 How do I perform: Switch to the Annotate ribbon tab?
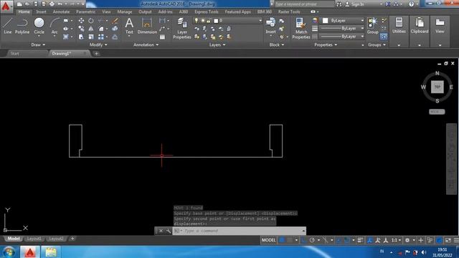[61, 11]
